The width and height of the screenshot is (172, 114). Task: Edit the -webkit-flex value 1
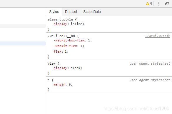[x=81, y=46]
